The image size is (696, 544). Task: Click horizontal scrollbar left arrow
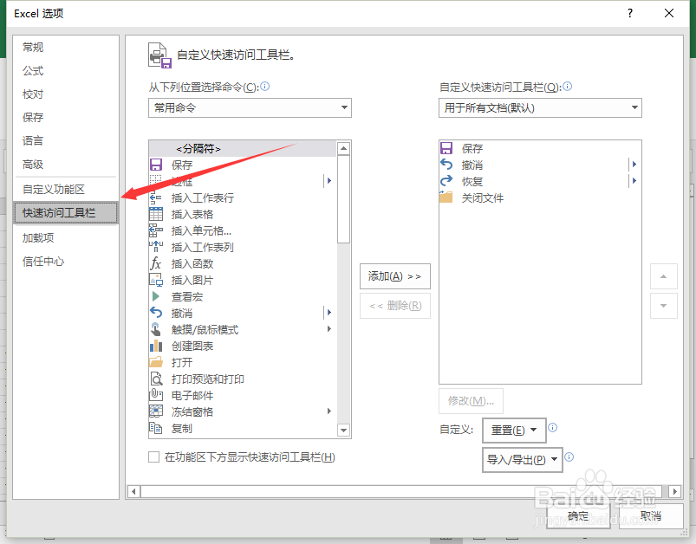click(134, 492)
